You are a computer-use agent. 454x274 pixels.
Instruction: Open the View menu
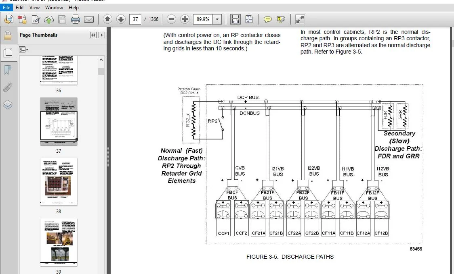[x=34, y=8]
